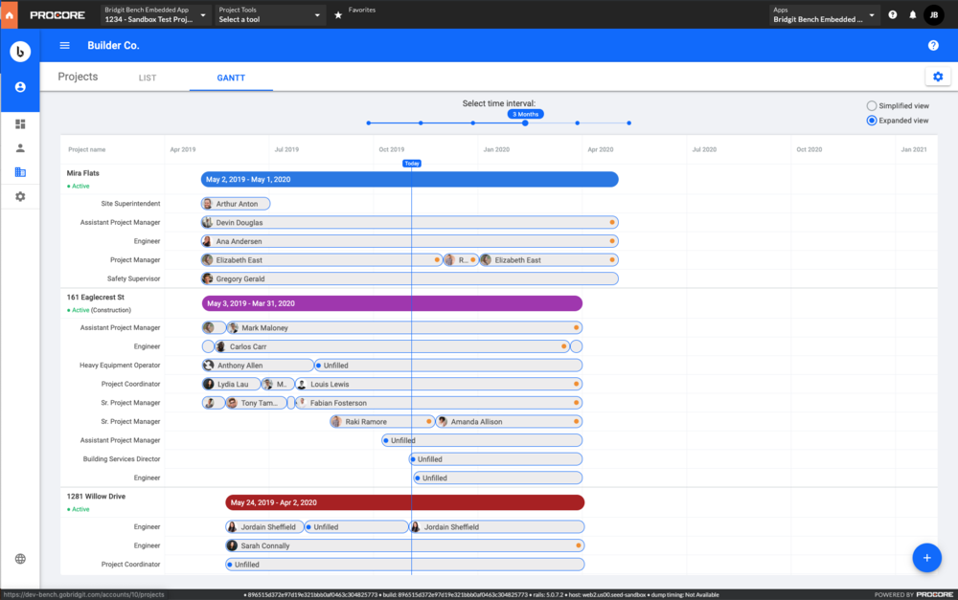Open the People icon in sidebar

pos(20,148)
